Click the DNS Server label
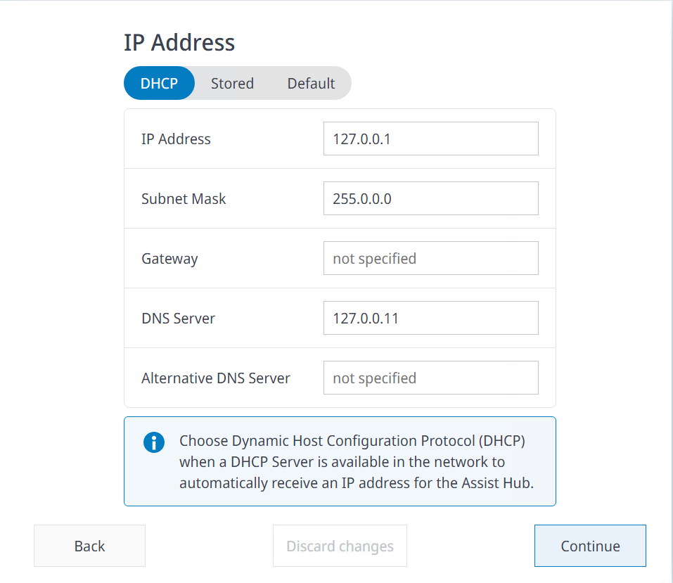673x583 pixels. (178, 318)
